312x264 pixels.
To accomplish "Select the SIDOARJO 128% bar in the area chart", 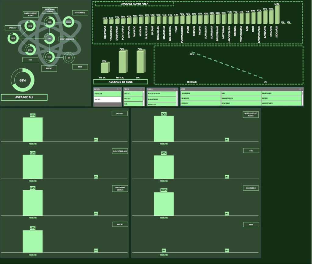I will pos(277,15).
